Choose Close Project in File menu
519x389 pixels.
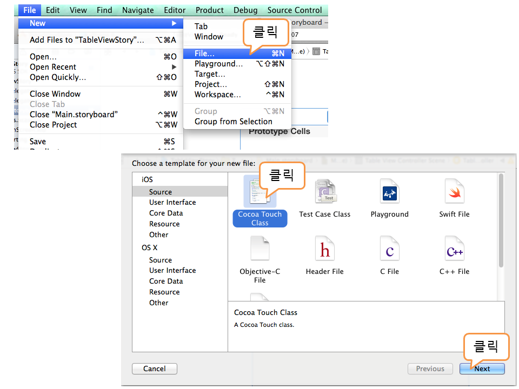click(54, 125)
